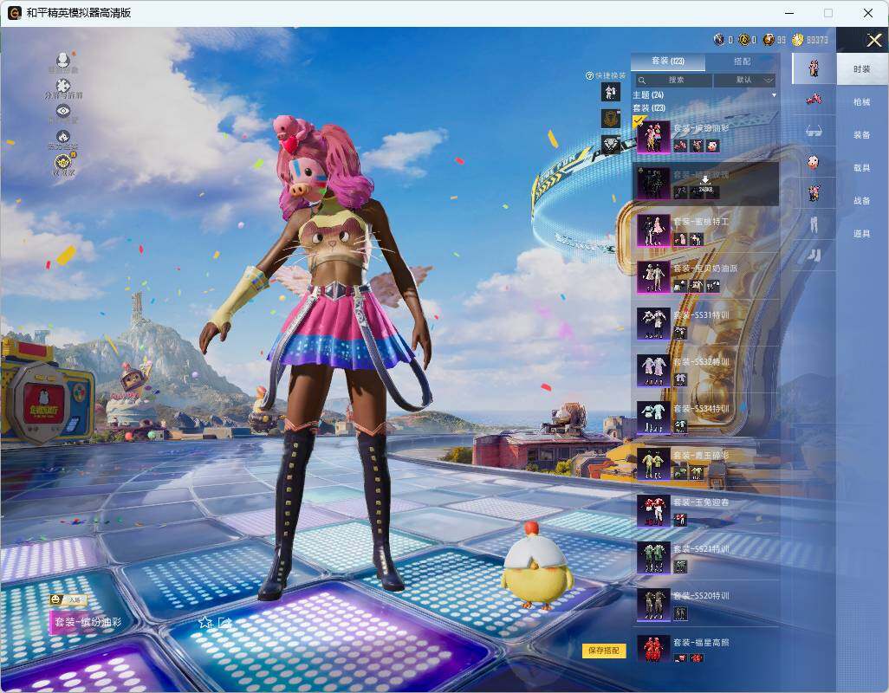
Task: Click the pig mask piece in 缤纷油彩 set
Action: tap(712, 146)
